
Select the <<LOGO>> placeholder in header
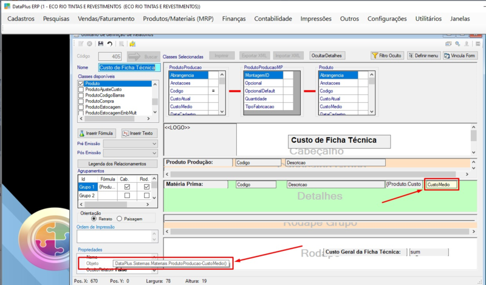(200, 140)
